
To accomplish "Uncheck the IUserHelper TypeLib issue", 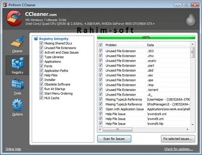I will click(100, 99).
